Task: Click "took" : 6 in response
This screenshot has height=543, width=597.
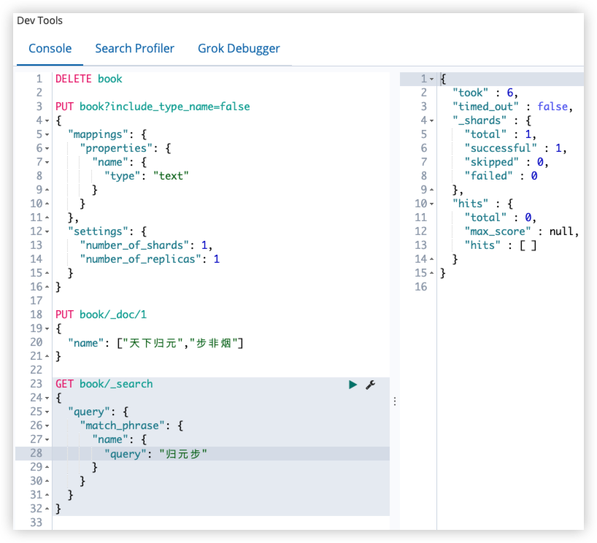Action: [485, 93]
